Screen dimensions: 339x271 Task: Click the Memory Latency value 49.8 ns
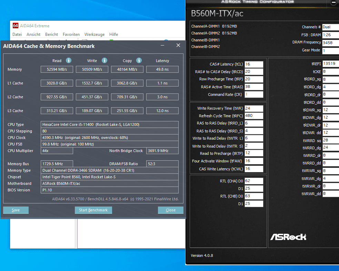tap(162, 69)
